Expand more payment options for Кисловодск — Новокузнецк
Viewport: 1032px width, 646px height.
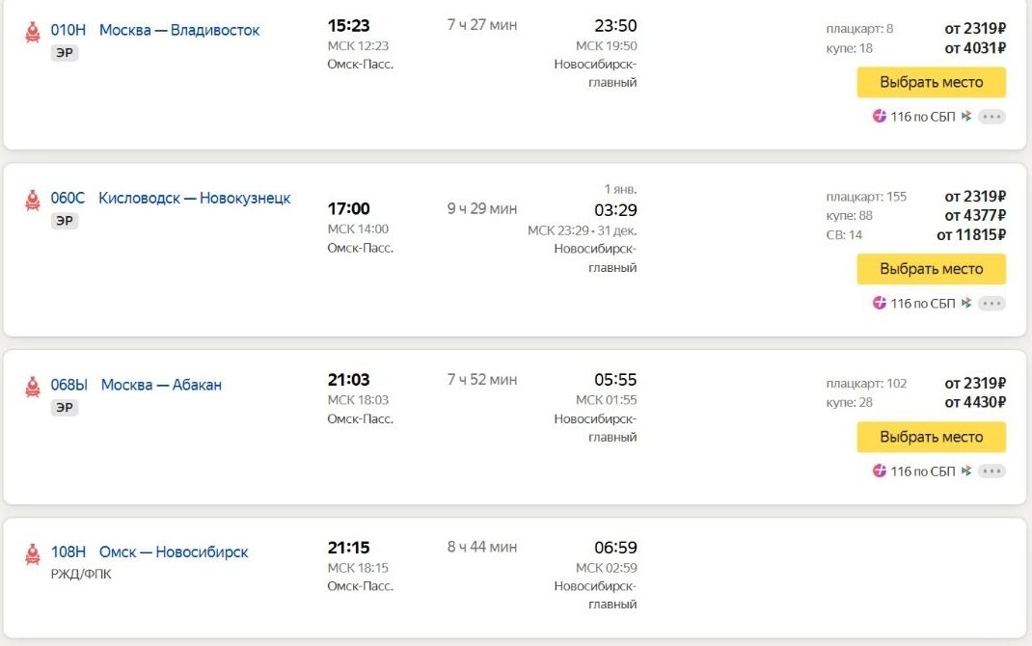991,304
